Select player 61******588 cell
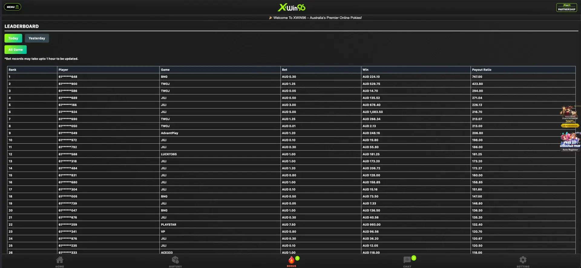The image size is (581, 268). pyautogui.click(x=108, y=154)
